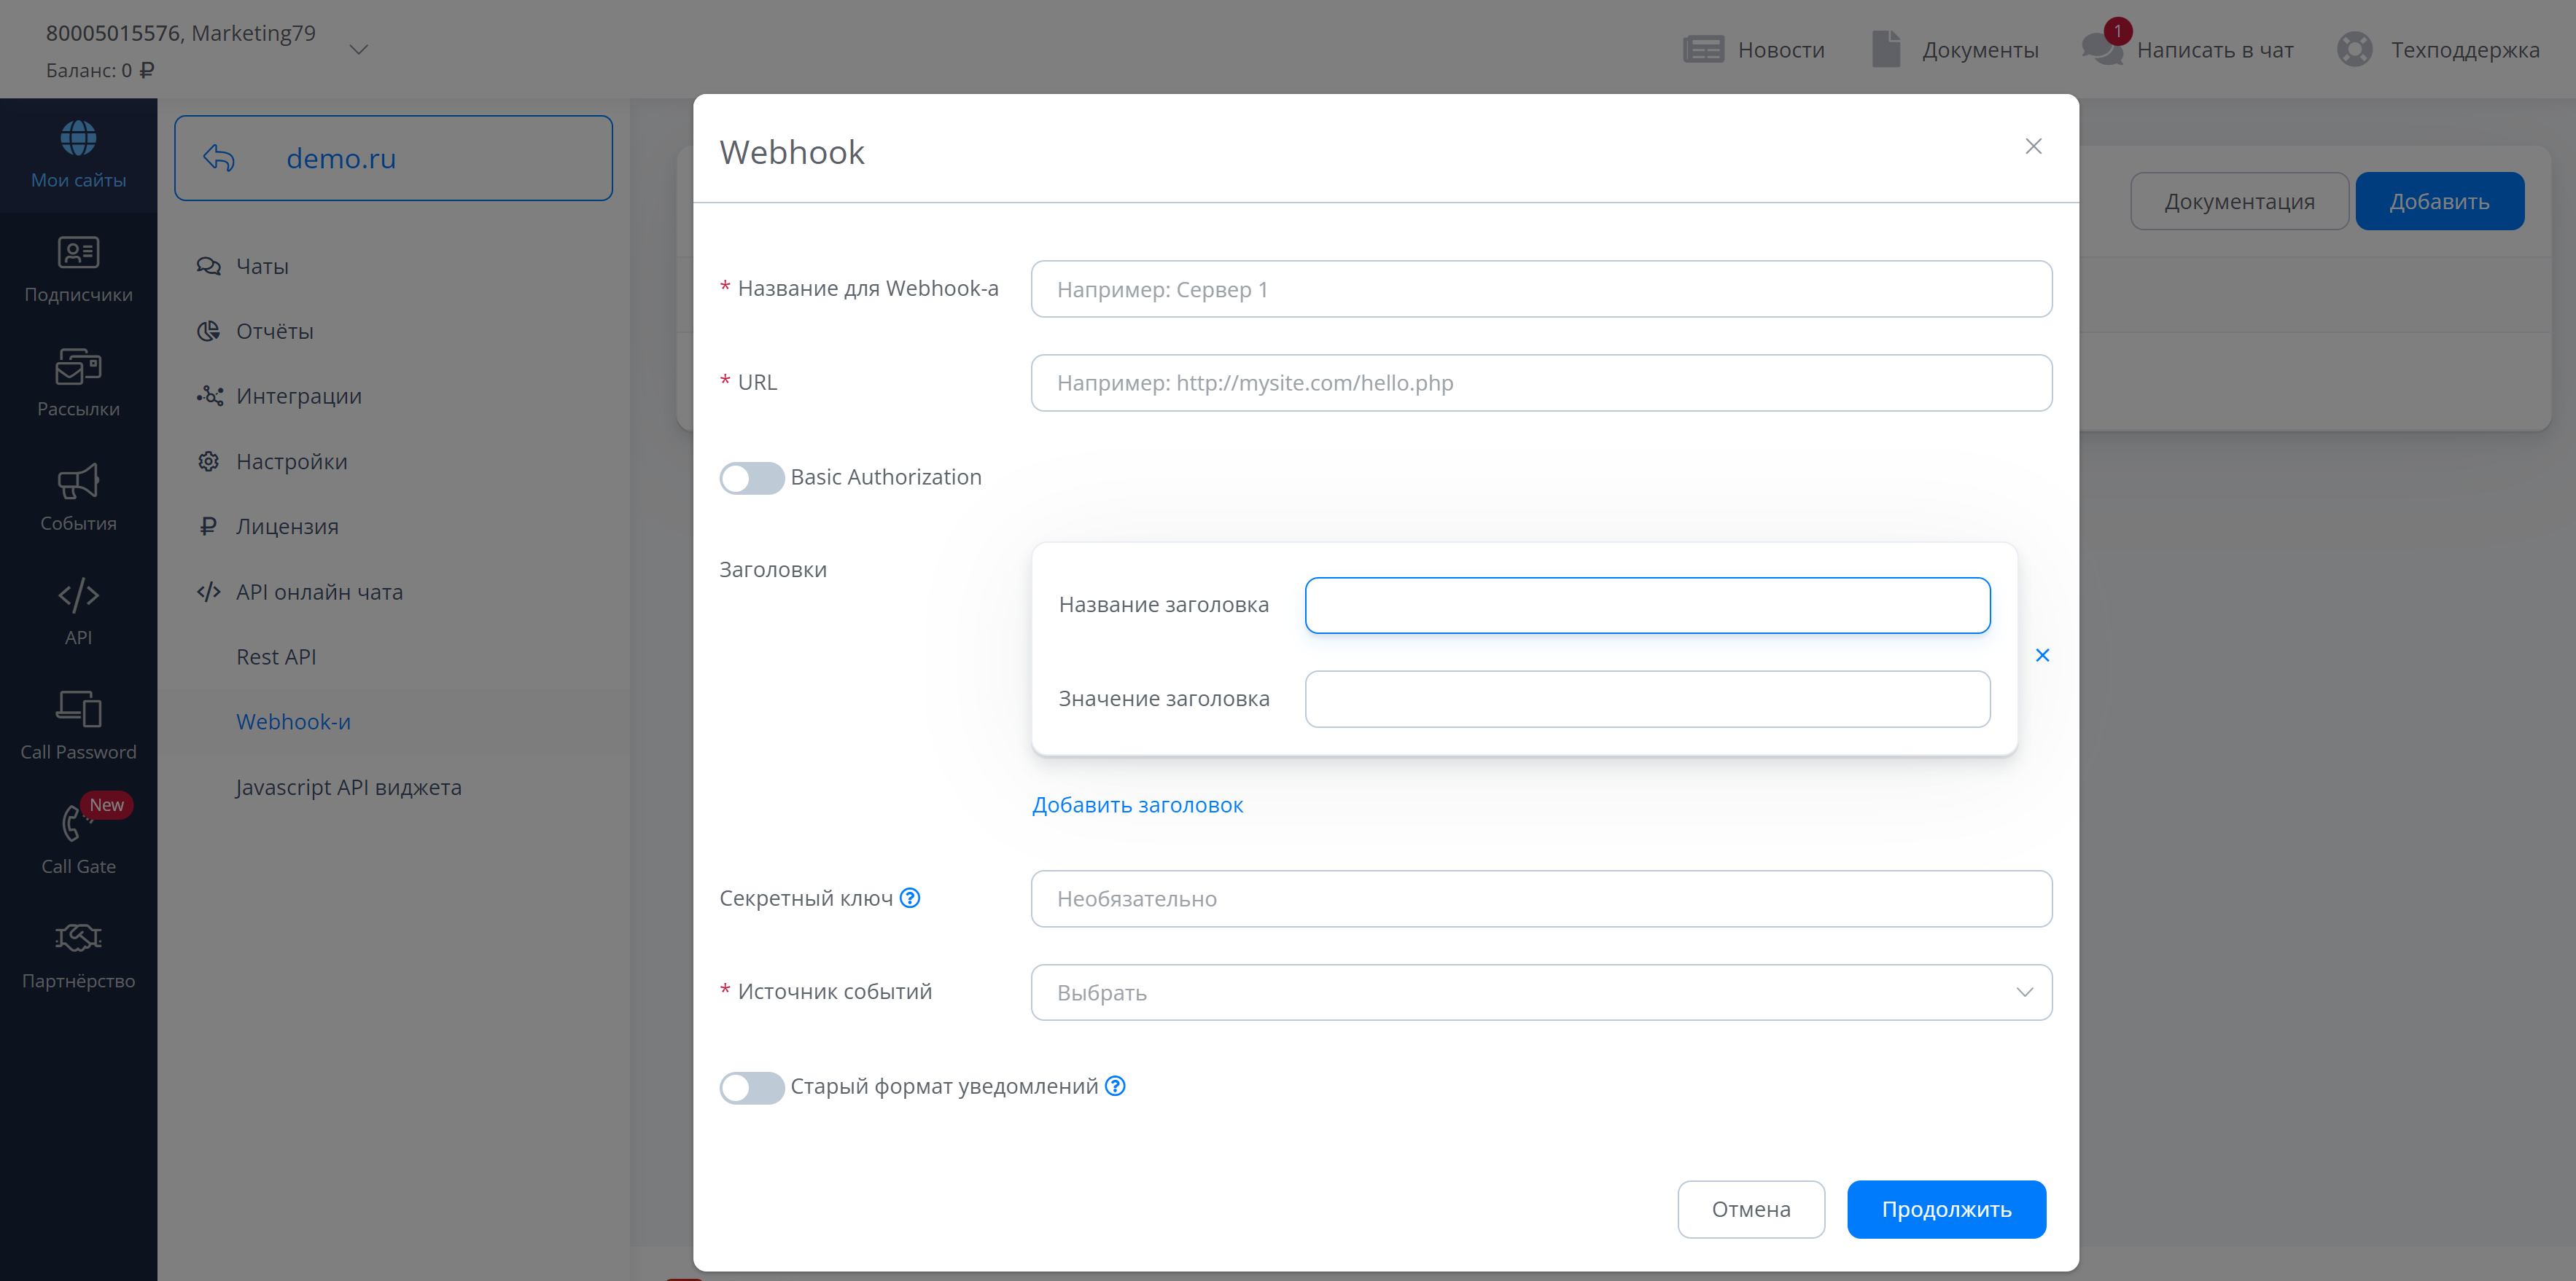Remove header row with blue X icon
Screen dimensions: 2576x1281
coord(2042,656)
